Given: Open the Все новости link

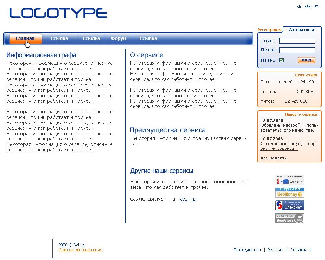Looking at the screenshot, I should 274,158.
